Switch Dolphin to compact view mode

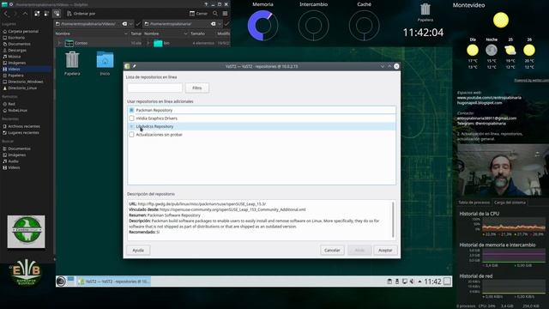coord(46,14)
